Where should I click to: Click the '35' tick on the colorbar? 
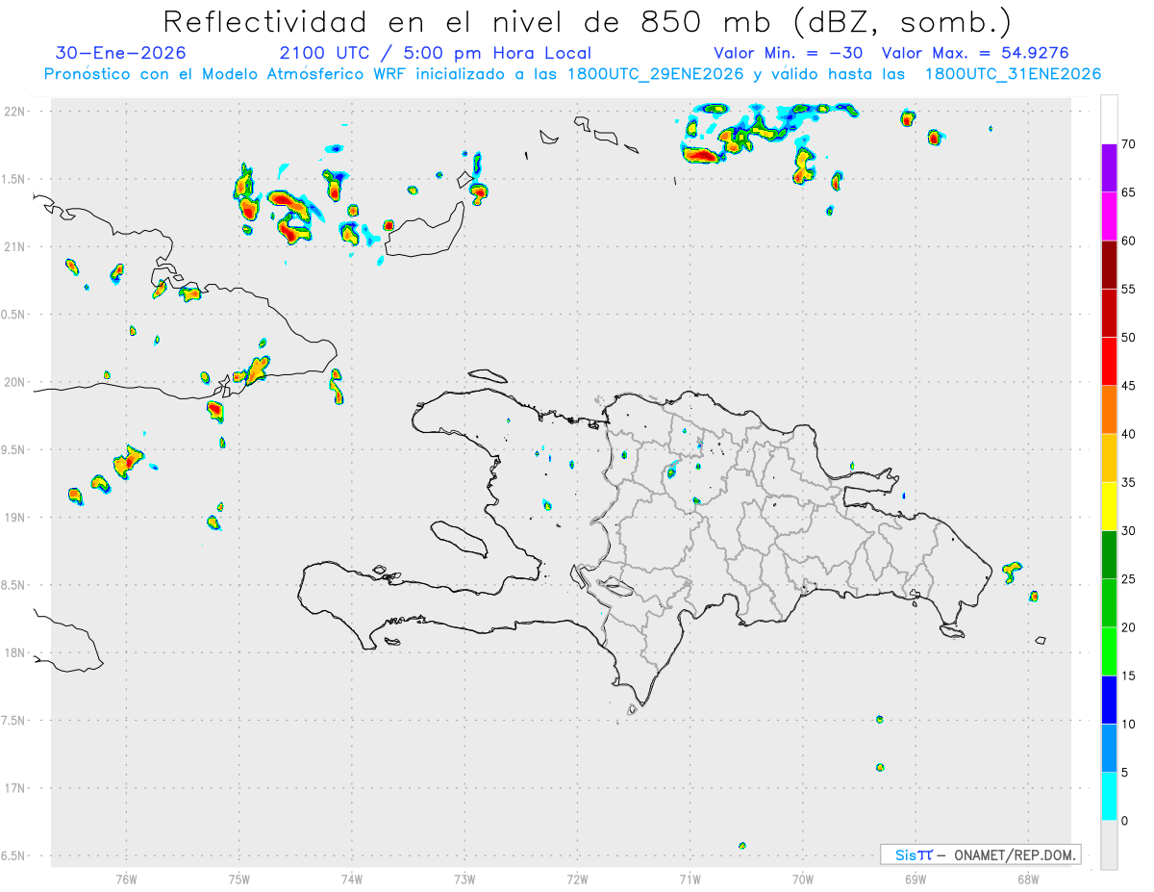pyautogui.click(x=1129, y=482)
